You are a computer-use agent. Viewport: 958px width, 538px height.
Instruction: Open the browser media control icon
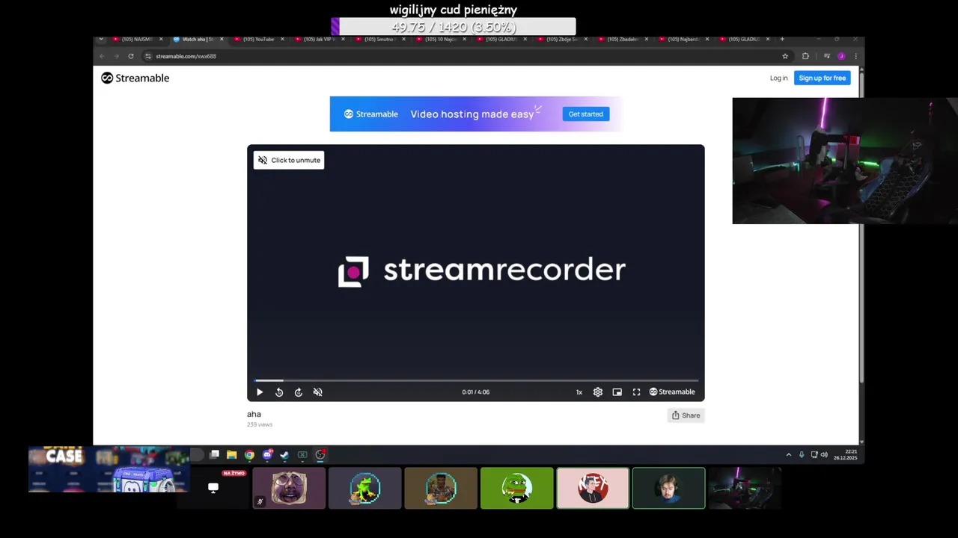click(826, 56)
